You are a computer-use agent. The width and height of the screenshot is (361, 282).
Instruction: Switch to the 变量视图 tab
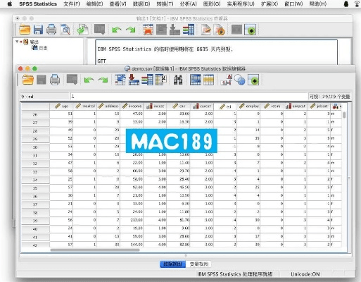click(x=199, y=264)
